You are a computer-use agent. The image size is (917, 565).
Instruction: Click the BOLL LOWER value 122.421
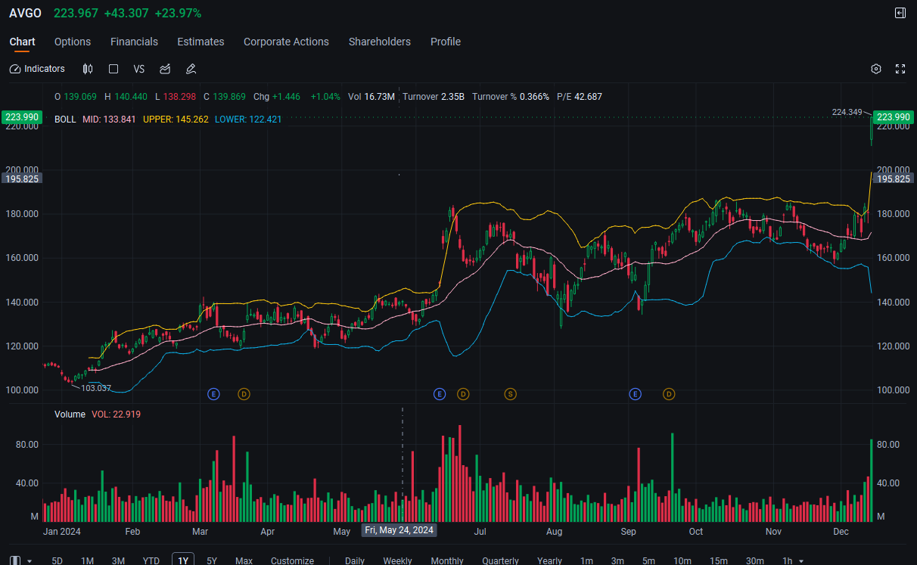click(x=264, y=120)
